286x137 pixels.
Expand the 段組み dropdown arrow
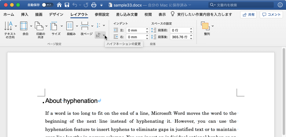click(77, 26)
